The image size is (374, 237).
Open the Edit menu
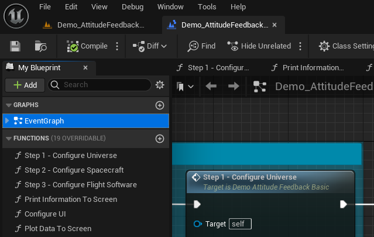(x=71, y=6)
